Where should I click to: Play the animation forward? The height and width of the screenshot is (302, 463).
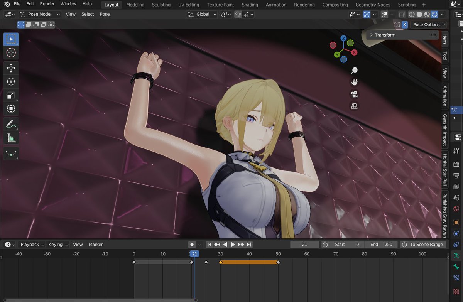point(233,245)
